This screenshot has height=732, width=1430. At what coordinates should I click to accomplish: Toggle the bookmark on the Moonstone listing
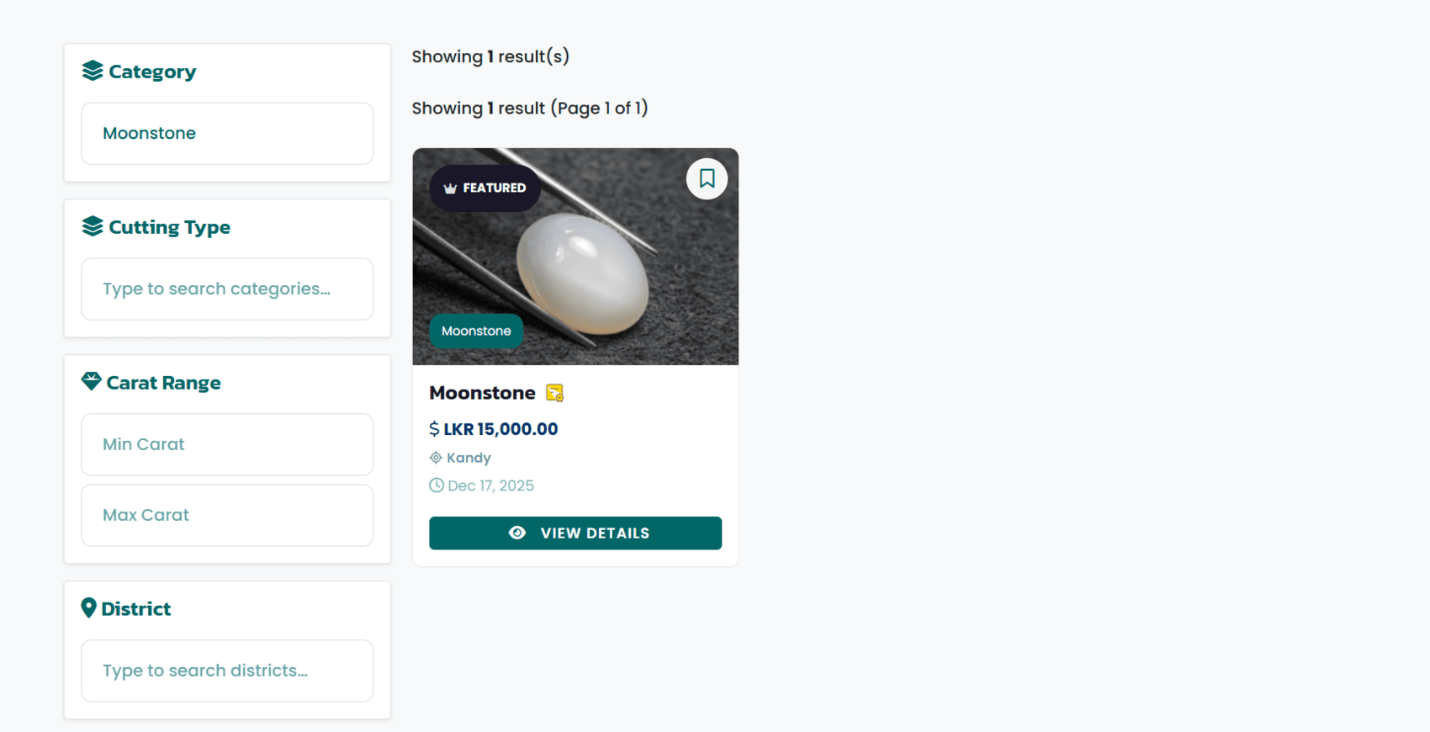click(707, 178)
